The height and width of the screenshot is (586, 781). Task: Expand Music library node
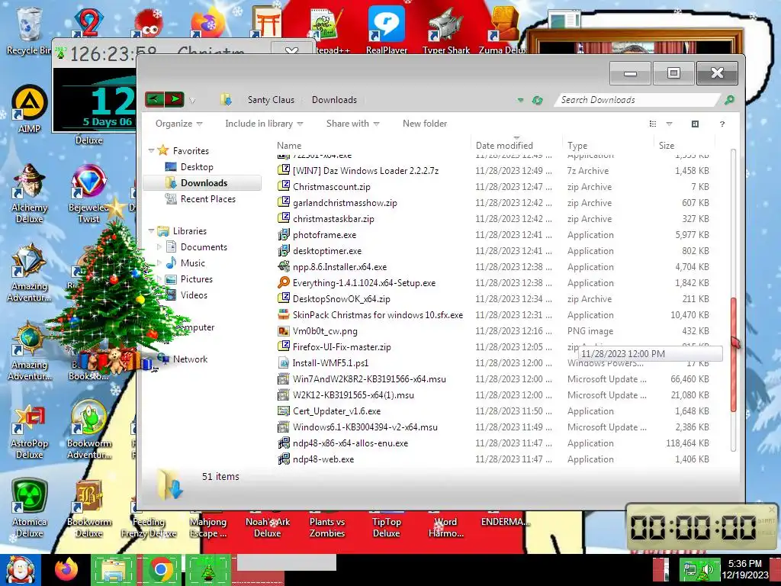tap(159, 262)
